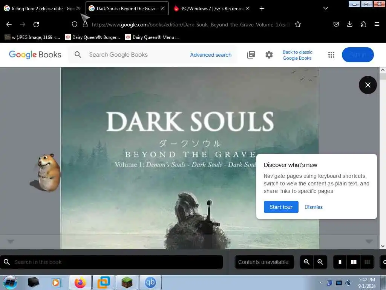Image resolution: width=386 pixels, height=290 pixels.
Task: Expand the list all tabs chevron
Action: tap(325, 8)
